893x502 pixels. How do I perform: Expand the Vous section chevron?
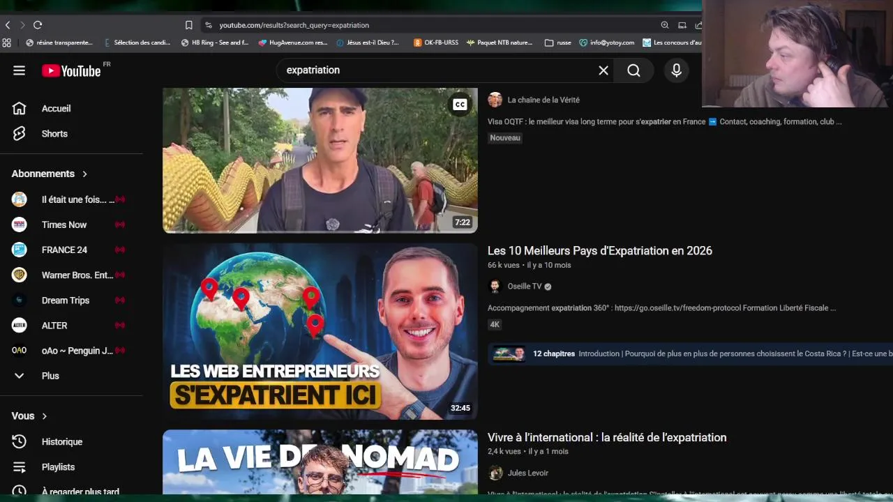[45, 416]
